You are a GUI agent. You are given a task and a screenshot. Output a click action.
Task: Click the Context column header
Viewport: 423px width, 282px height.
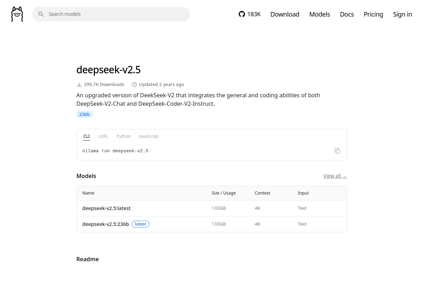263,193
